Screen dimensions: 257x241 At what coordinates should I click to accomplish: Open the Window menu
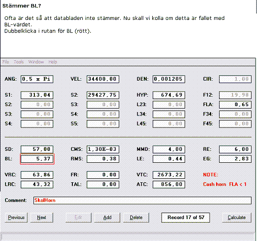[x=36, y=62]
